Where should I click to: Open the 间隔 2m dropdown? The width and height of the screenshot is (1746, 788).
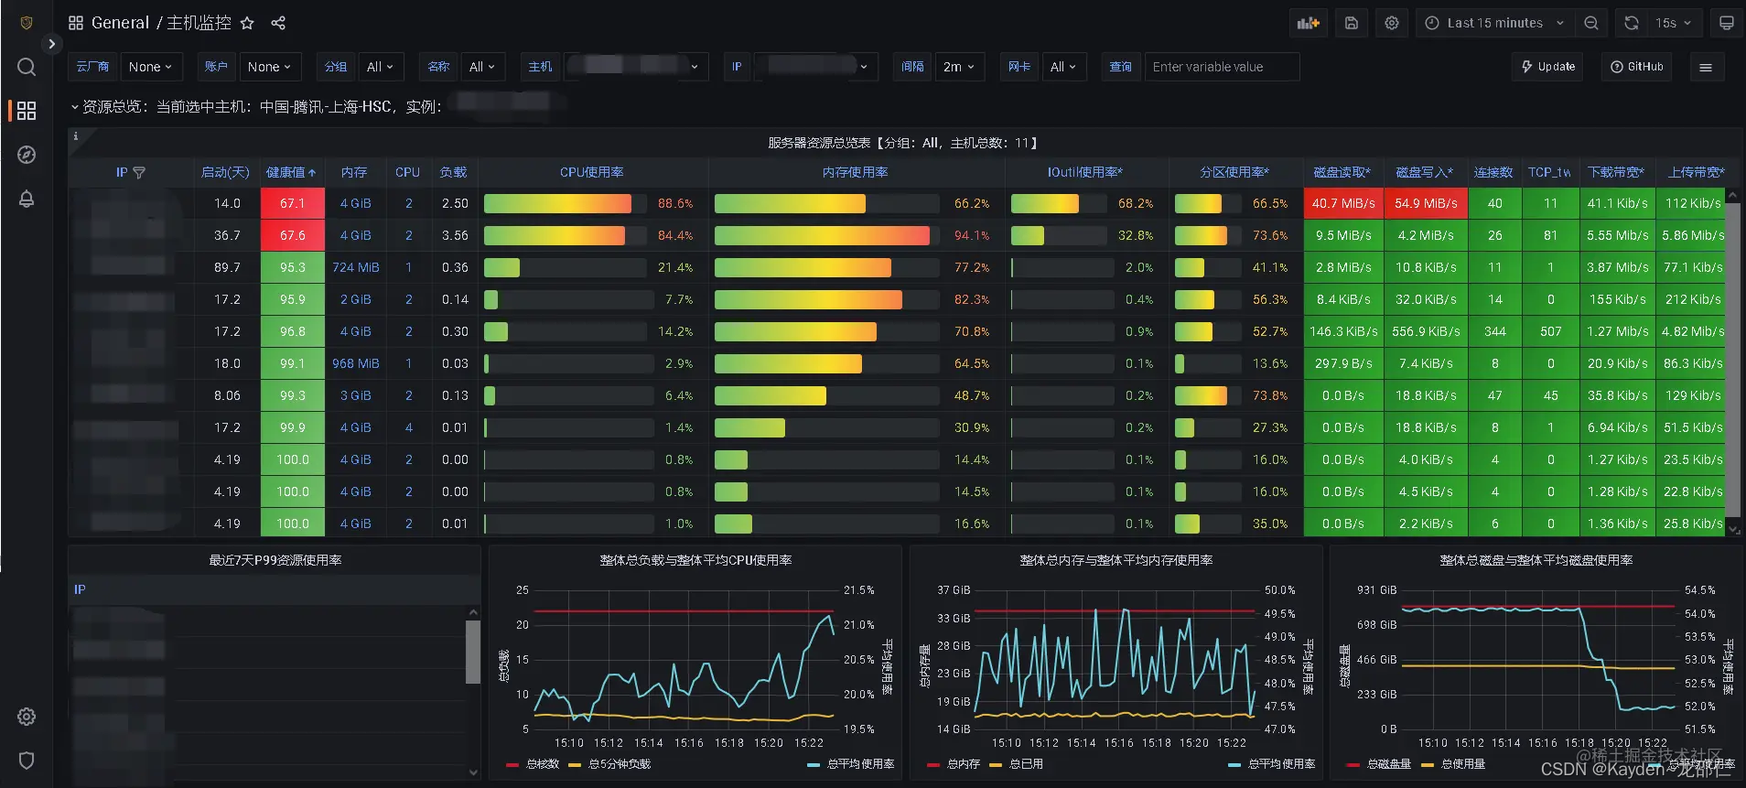click(960, 67)
